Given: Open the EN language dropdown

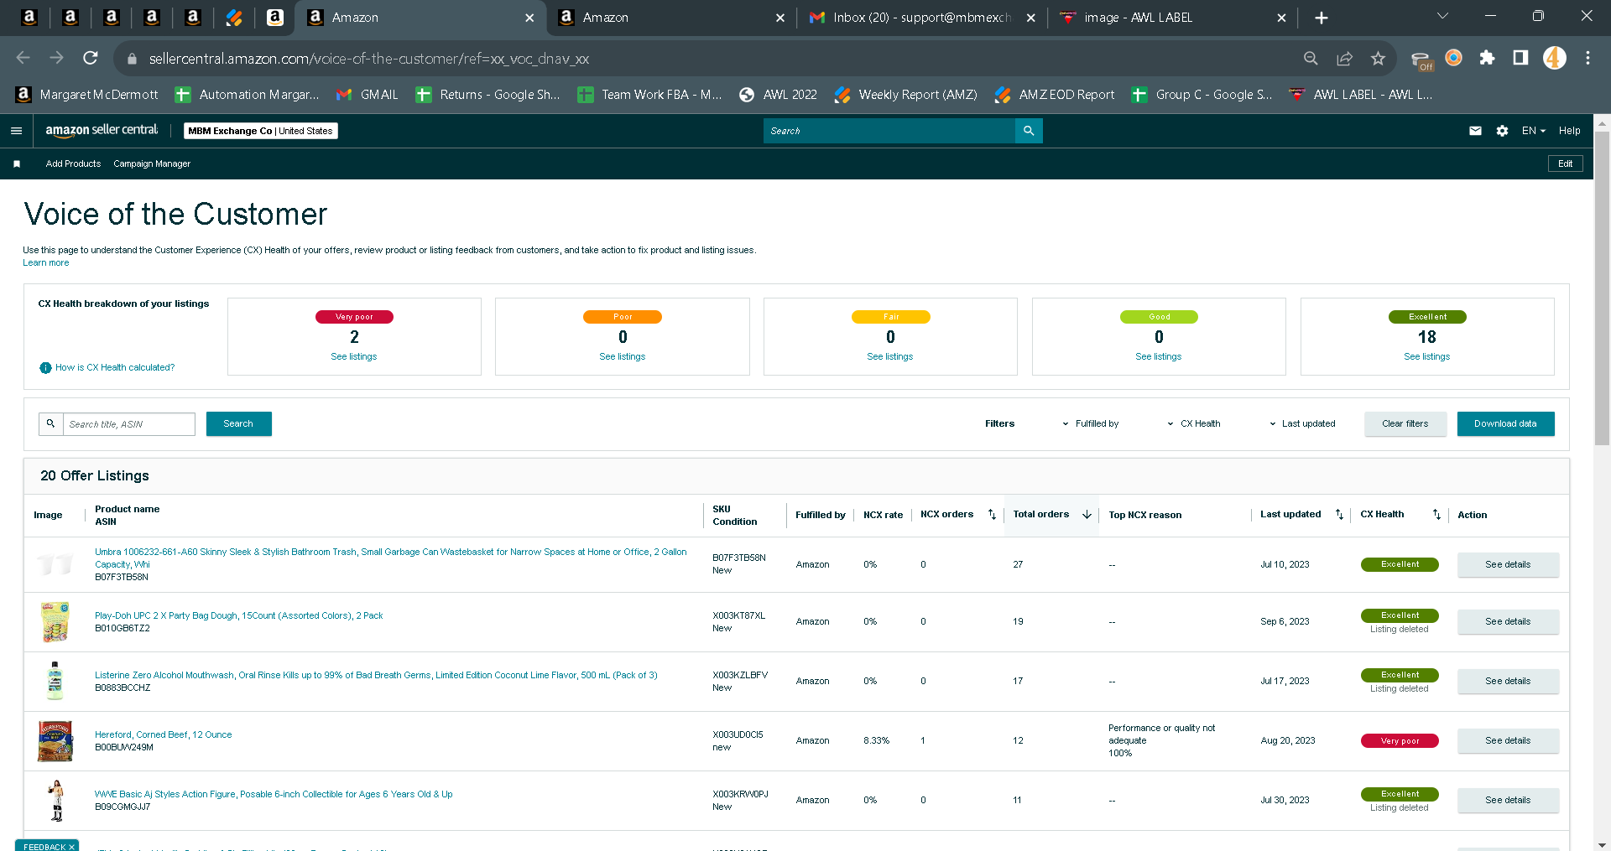Looking at the screenshot, I should pyautogui.click(x=1533, y=131).
